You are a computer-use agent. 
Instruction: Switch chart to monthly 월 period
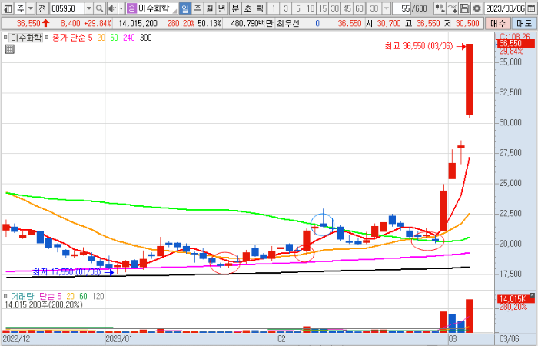[x=209, y=8]
